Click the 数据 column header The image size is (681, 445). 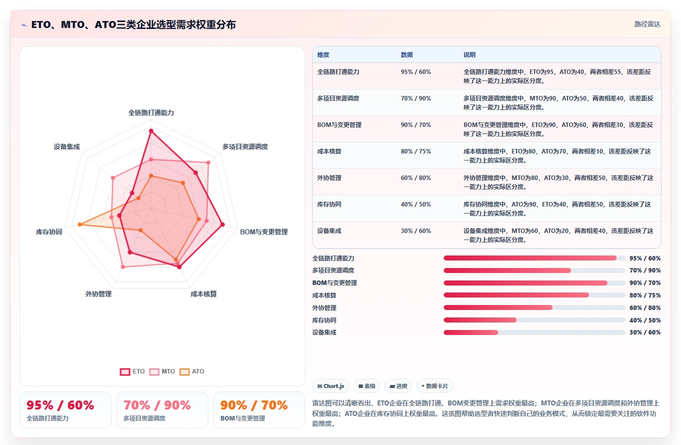407,55
